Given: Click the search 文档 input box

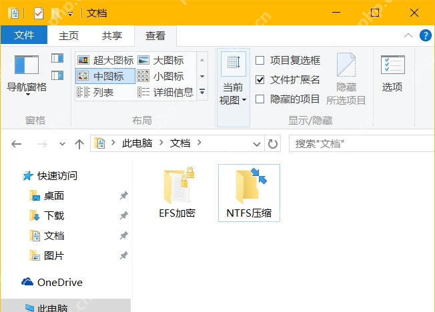Looking at the screenshot, I should 362,143.
